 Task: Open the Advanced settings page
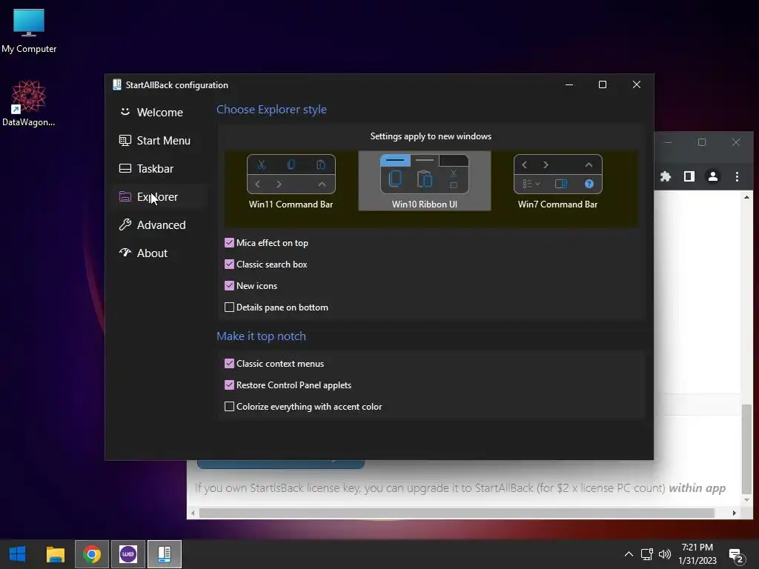click(x=159, y=224)
